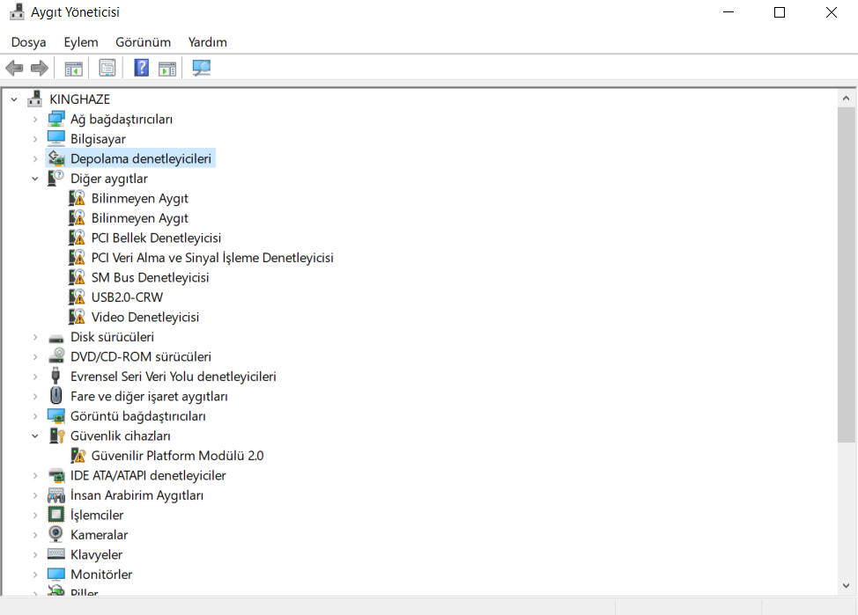Click the IDE ATA/ATAPI denetleyiciler icon
This screenshot has width=858, height=615.
(x=55, y=475)
